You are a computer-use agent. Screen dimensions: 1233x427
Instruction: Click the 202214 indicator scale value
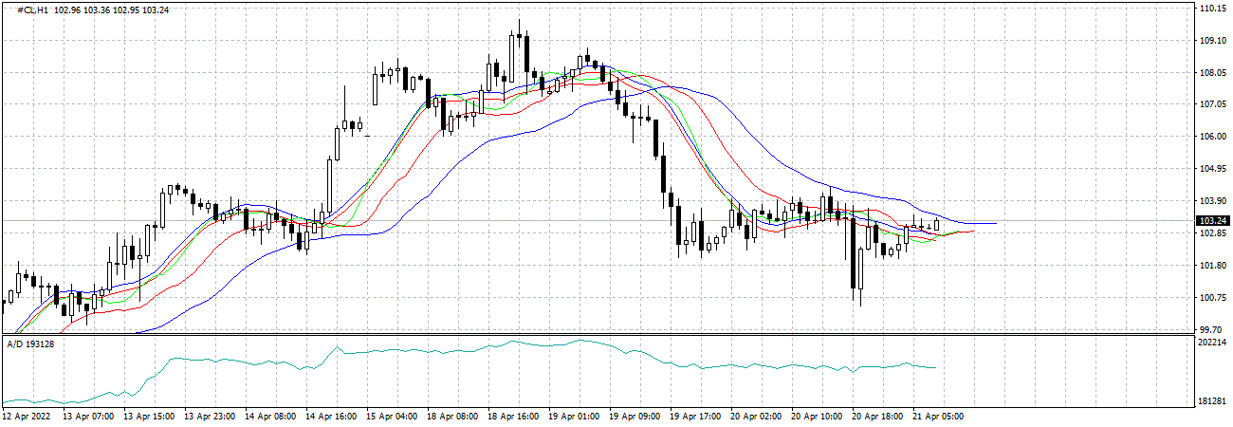coord(1209,342)
